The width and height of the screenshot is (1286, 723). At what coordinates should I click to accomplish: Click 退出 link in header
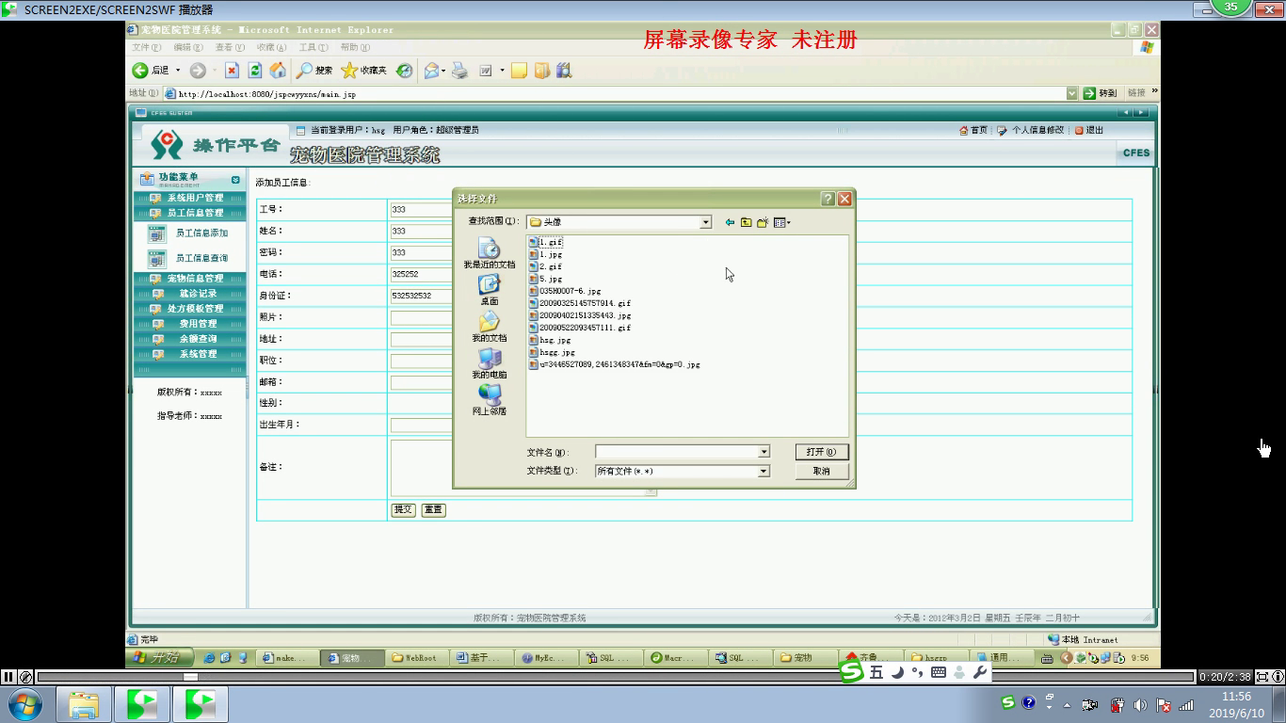click(x=1089, y=130)
